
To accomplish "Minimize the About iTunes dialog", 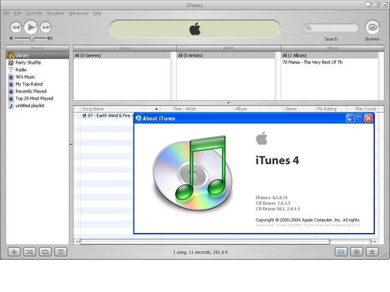I will [x=350, y=119].
